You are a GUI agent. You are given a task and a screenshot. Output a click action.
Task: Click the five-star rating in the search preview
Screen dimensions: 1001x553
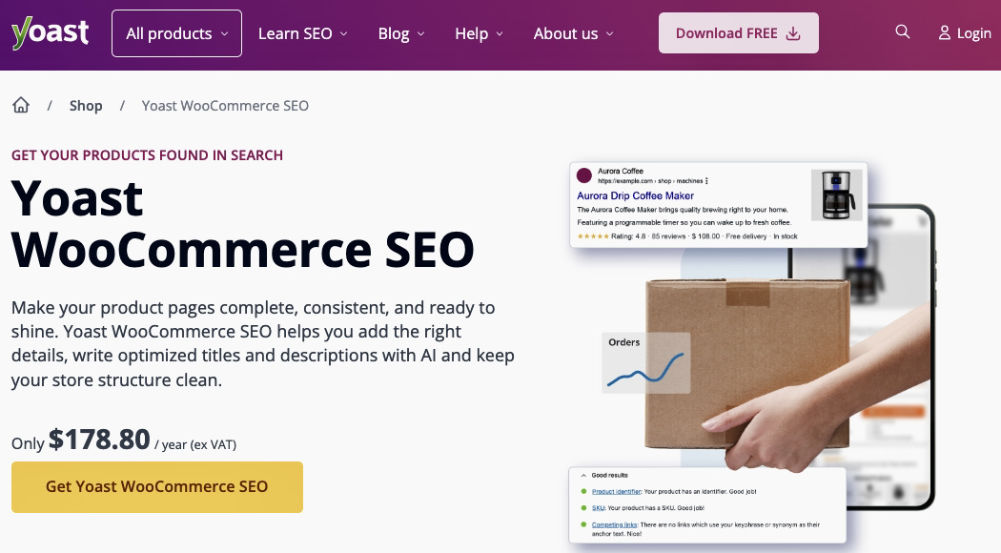tap(592, 235)
